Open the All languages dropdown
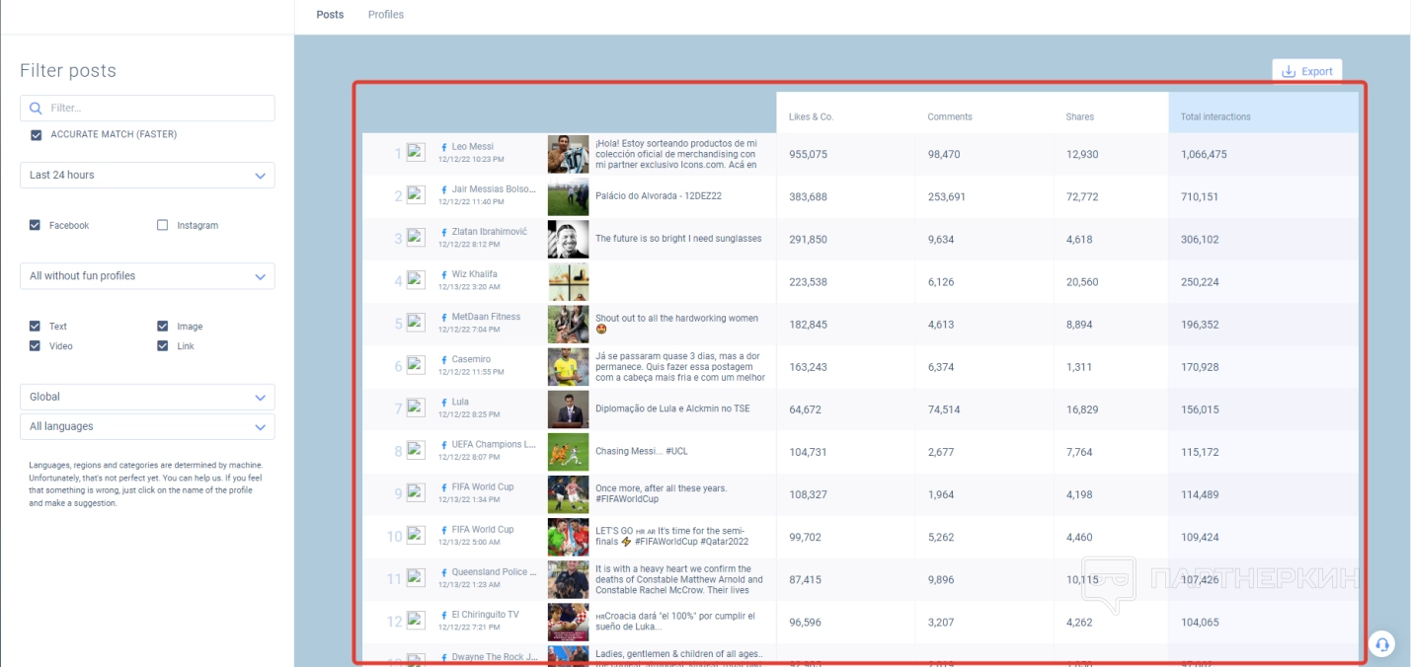This screenshot has width=1411, height=667. coord(147,427)
